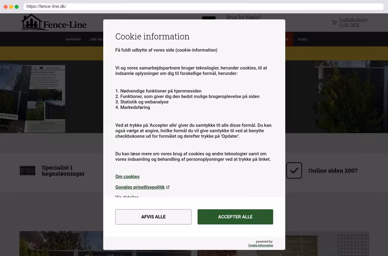Image resolution: width=388 pixels, height=256 pixels.
Task: Open Googles privatlivspolitik link
Action: tap(140, 187)
